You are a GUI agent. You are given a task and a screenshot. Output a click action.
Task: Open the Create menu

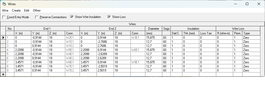(x=16, y=10)
